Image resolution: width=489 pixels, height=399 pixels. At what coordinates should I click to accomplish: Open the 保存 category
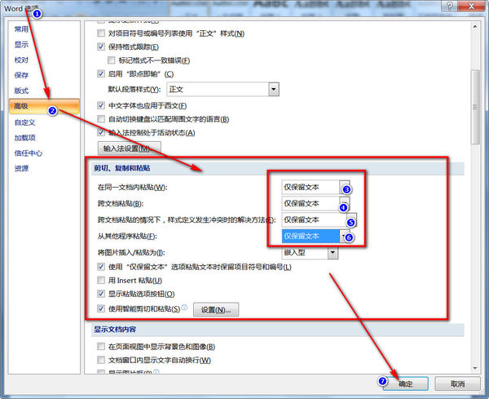(21, 75)
